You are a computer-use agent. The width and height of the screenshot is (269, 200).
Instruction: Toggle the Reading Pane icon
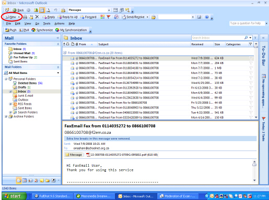tap(42, 10)
